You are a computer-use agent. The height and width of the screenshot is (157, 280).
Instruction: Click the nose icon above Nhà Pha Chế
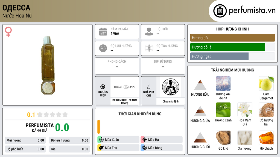tap(148, 87)
